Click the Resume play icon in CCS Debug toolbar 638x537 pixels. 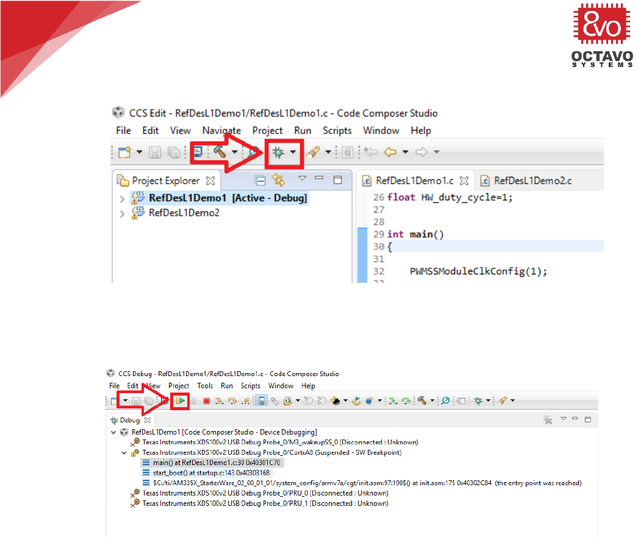pyautogui.click(x=181, y=401)
